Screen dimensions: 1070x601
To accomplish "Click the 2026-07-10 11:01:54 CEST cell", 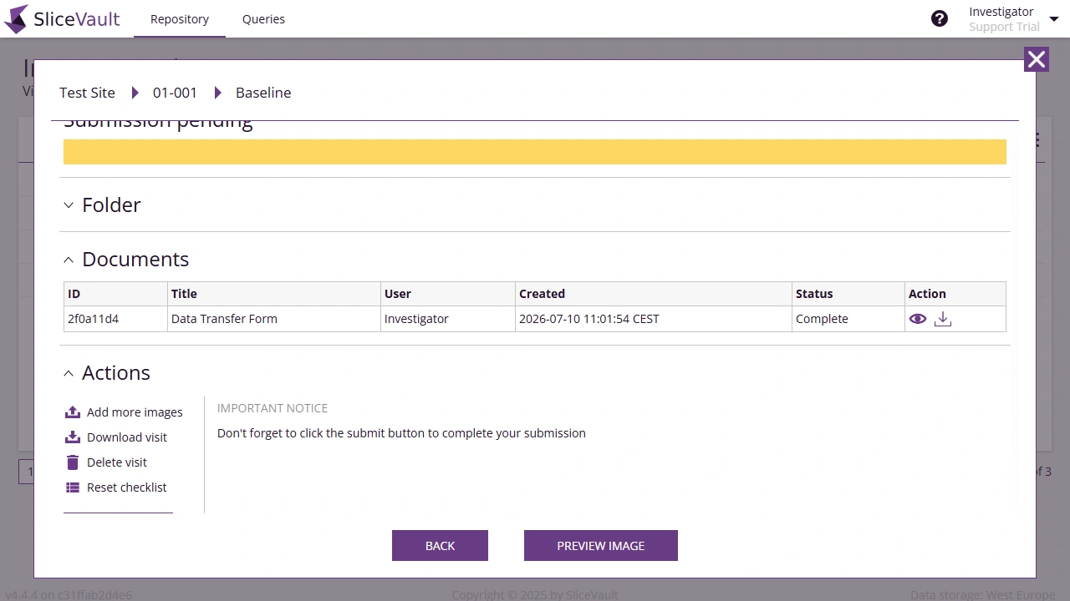I will coord(654,319).
